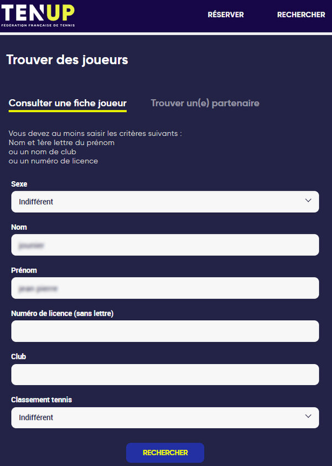The height and width of the screenshot is (466, 332).
Task: Focus the Nom input field
Action: [x=165, y=245]
